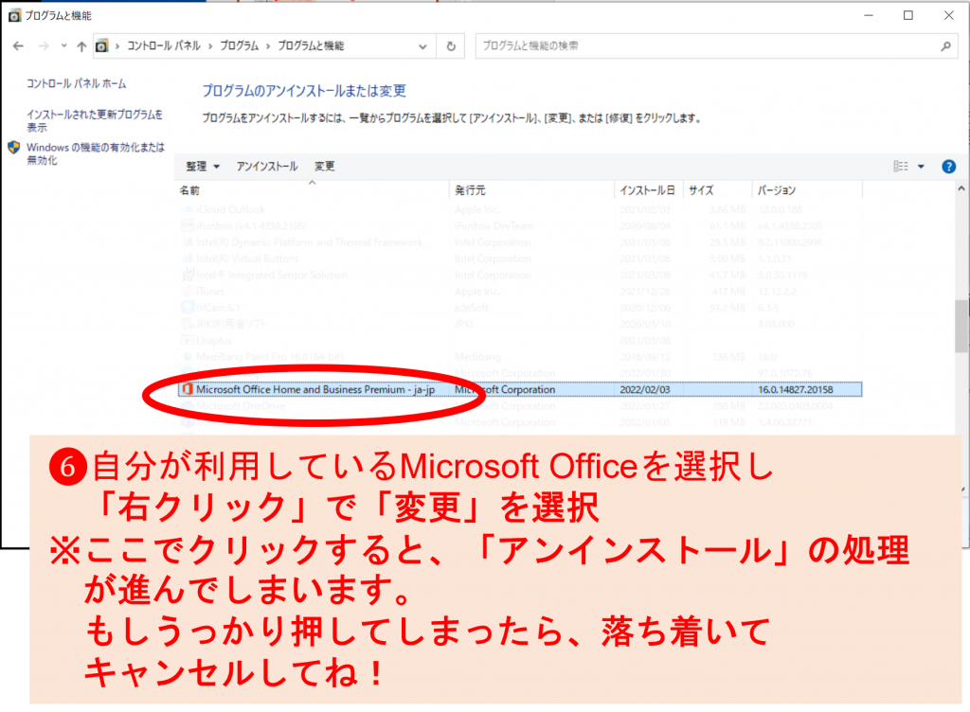Screen dimensions: 970x712
Task: Sort by the インストール日 column header
Action: coord(648,190)
